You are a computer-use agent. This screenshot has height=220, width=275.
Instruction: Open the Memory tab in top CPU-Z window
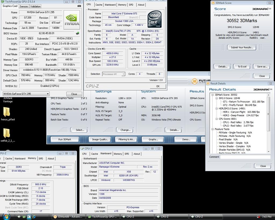click(x=122, y=5)
